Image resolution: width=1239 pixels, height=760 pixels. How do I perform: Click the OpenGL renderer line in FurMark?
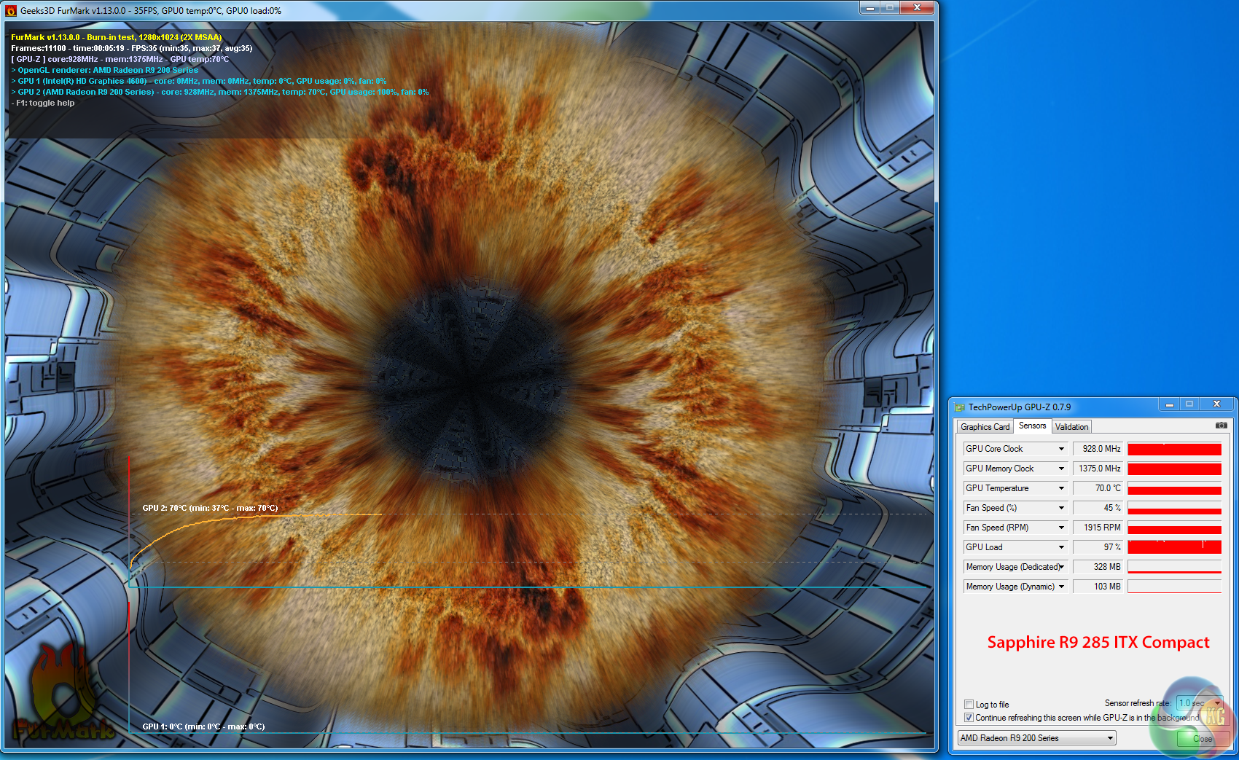point(105,70)
